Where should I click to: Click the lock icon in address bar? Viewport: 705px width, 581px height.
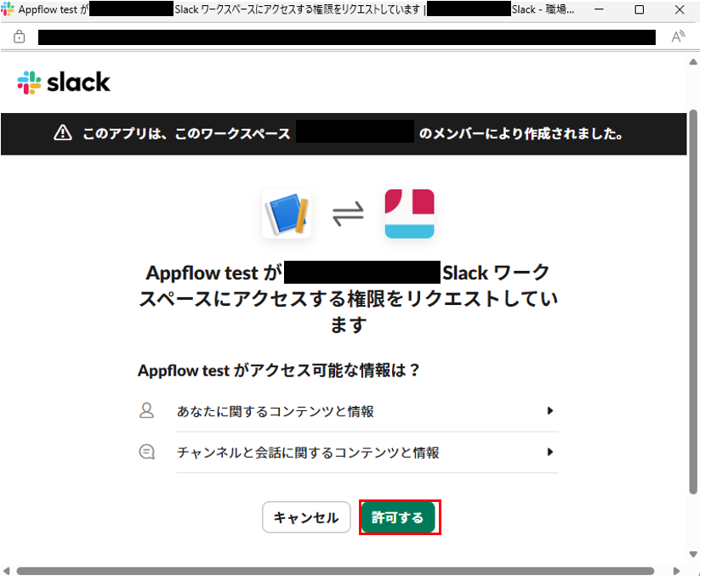click(20, 37)
